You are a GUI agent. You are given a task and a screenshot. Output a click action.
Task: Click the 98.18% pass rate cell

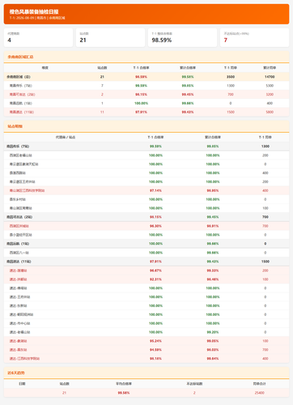[155, 359]
